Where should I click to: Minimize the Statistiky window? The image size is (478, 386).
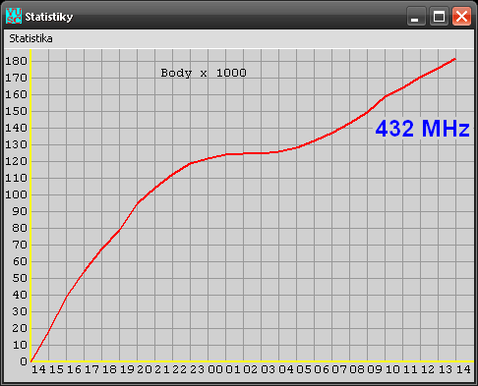click(x=416, y=16)
